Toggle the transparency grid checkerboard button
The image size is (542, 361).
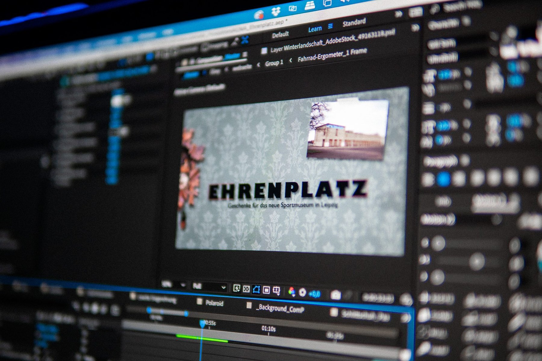click(x=246, y=289)
